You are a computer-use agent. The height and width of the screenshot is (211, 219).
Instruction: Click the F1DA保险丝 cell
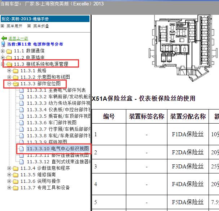188,134
